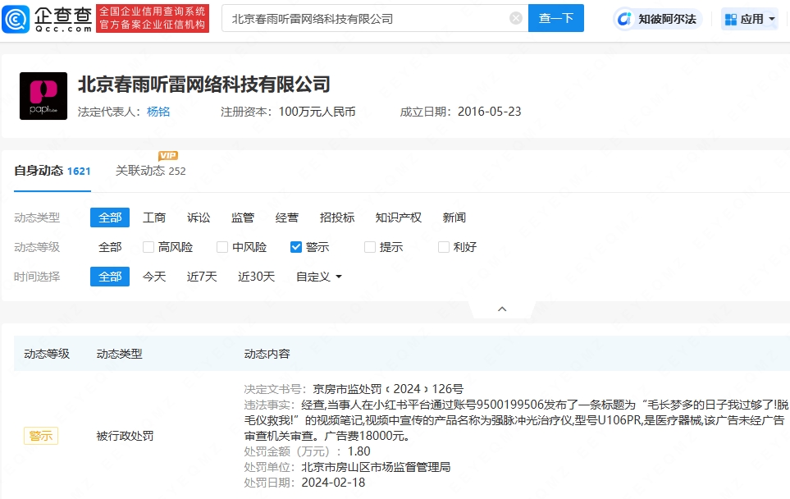Open legal representative 杨铭's profile link

[x=158, y=112]
